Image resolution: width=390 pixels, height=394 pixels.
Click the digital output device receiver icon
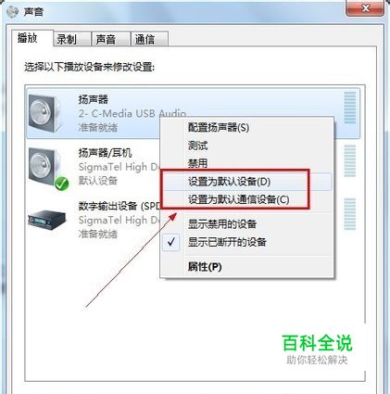pos(47,220)
